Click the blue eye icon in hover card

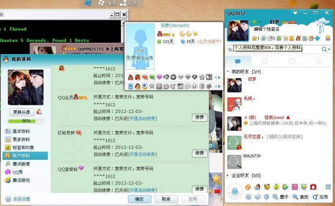145,86
